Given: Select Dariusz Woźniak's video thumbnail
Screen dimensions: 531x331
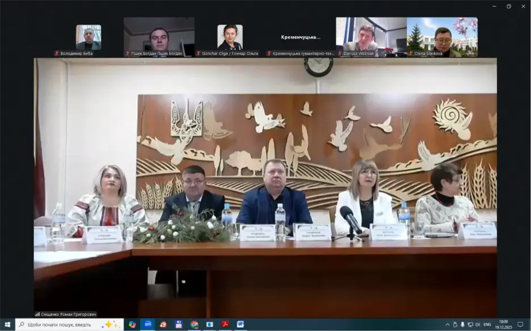Looking at the screenshot, I should (371, 37).
